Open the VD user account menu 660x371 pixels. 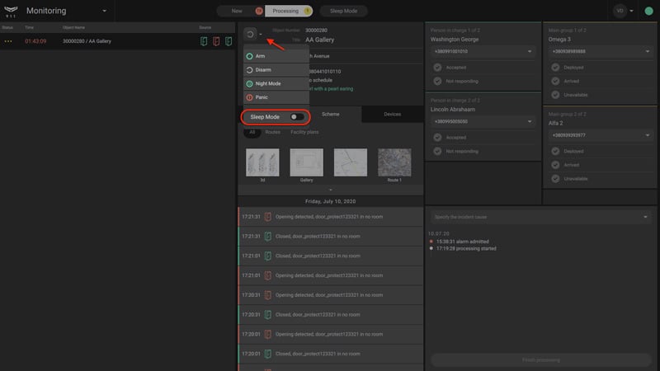click(x=624, y=11)
